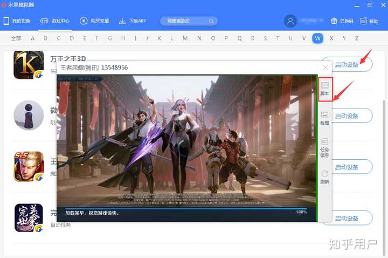Minimize the 水果模拟器 window
388x258 pixels.
coord(357,5)
